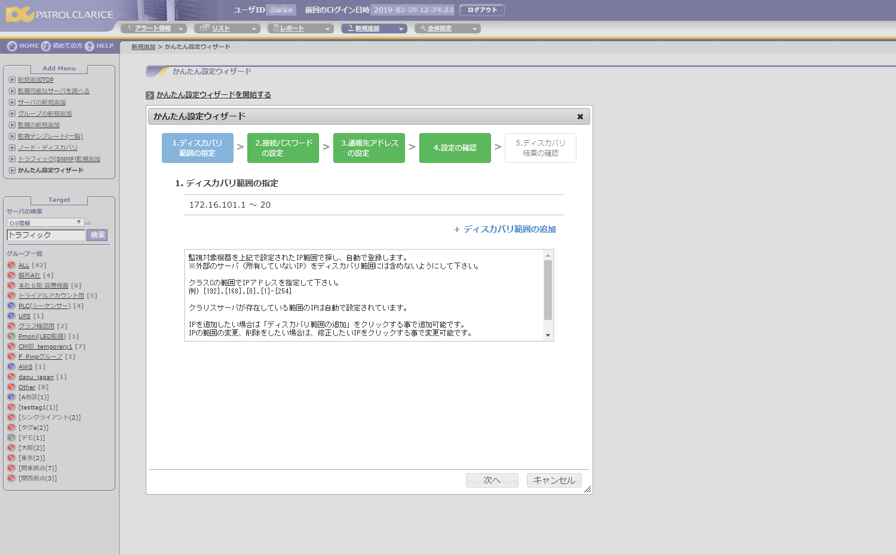The image size is (896, 555).
Task: Open the リスト dropdown menu
Action: 227,29
